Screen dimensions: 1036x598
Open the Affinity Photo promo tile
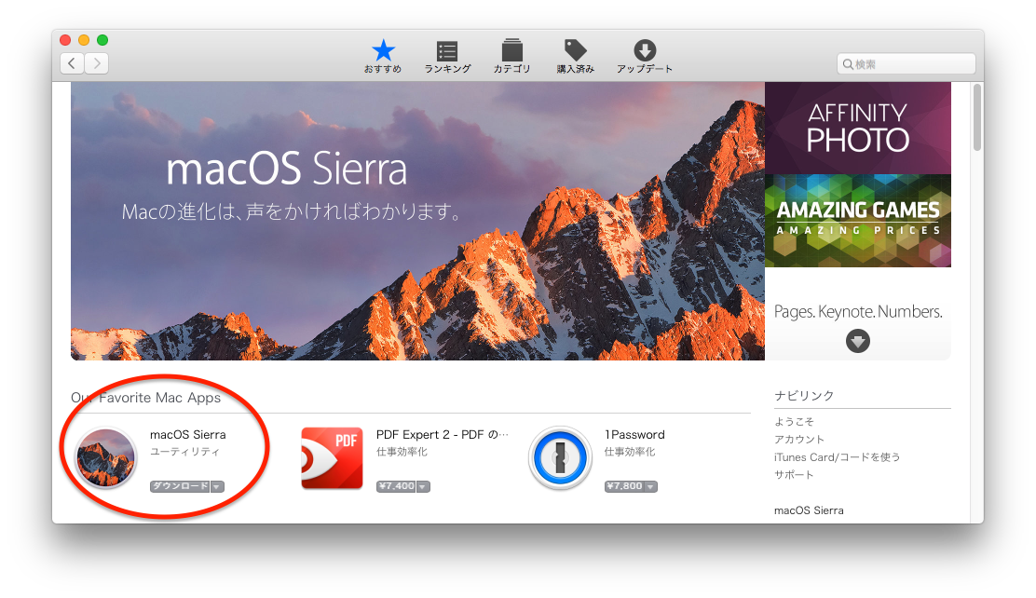858,129
